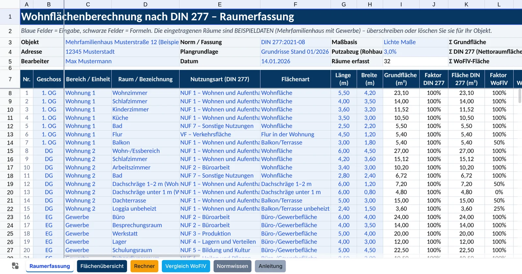
Task: Click the 'Geschoss' header cell
Action: (x=49, y=79)
